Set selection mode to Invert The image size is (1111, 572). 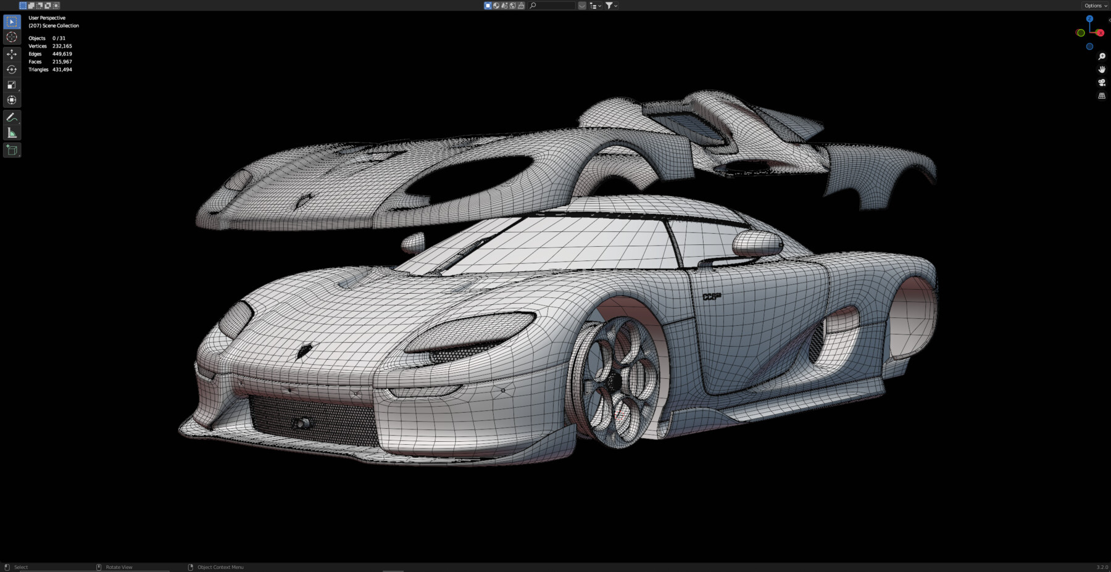pyautogui.click(x=48, y=6)
